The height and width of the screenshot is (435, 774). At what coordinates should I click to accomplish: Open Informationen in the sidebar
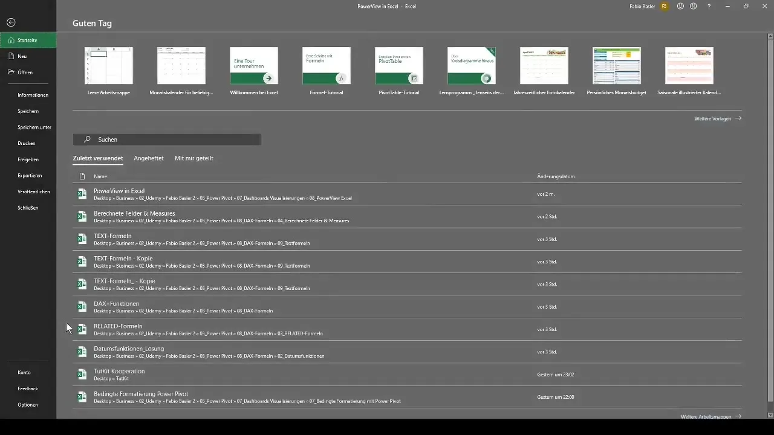pos(33,95)
